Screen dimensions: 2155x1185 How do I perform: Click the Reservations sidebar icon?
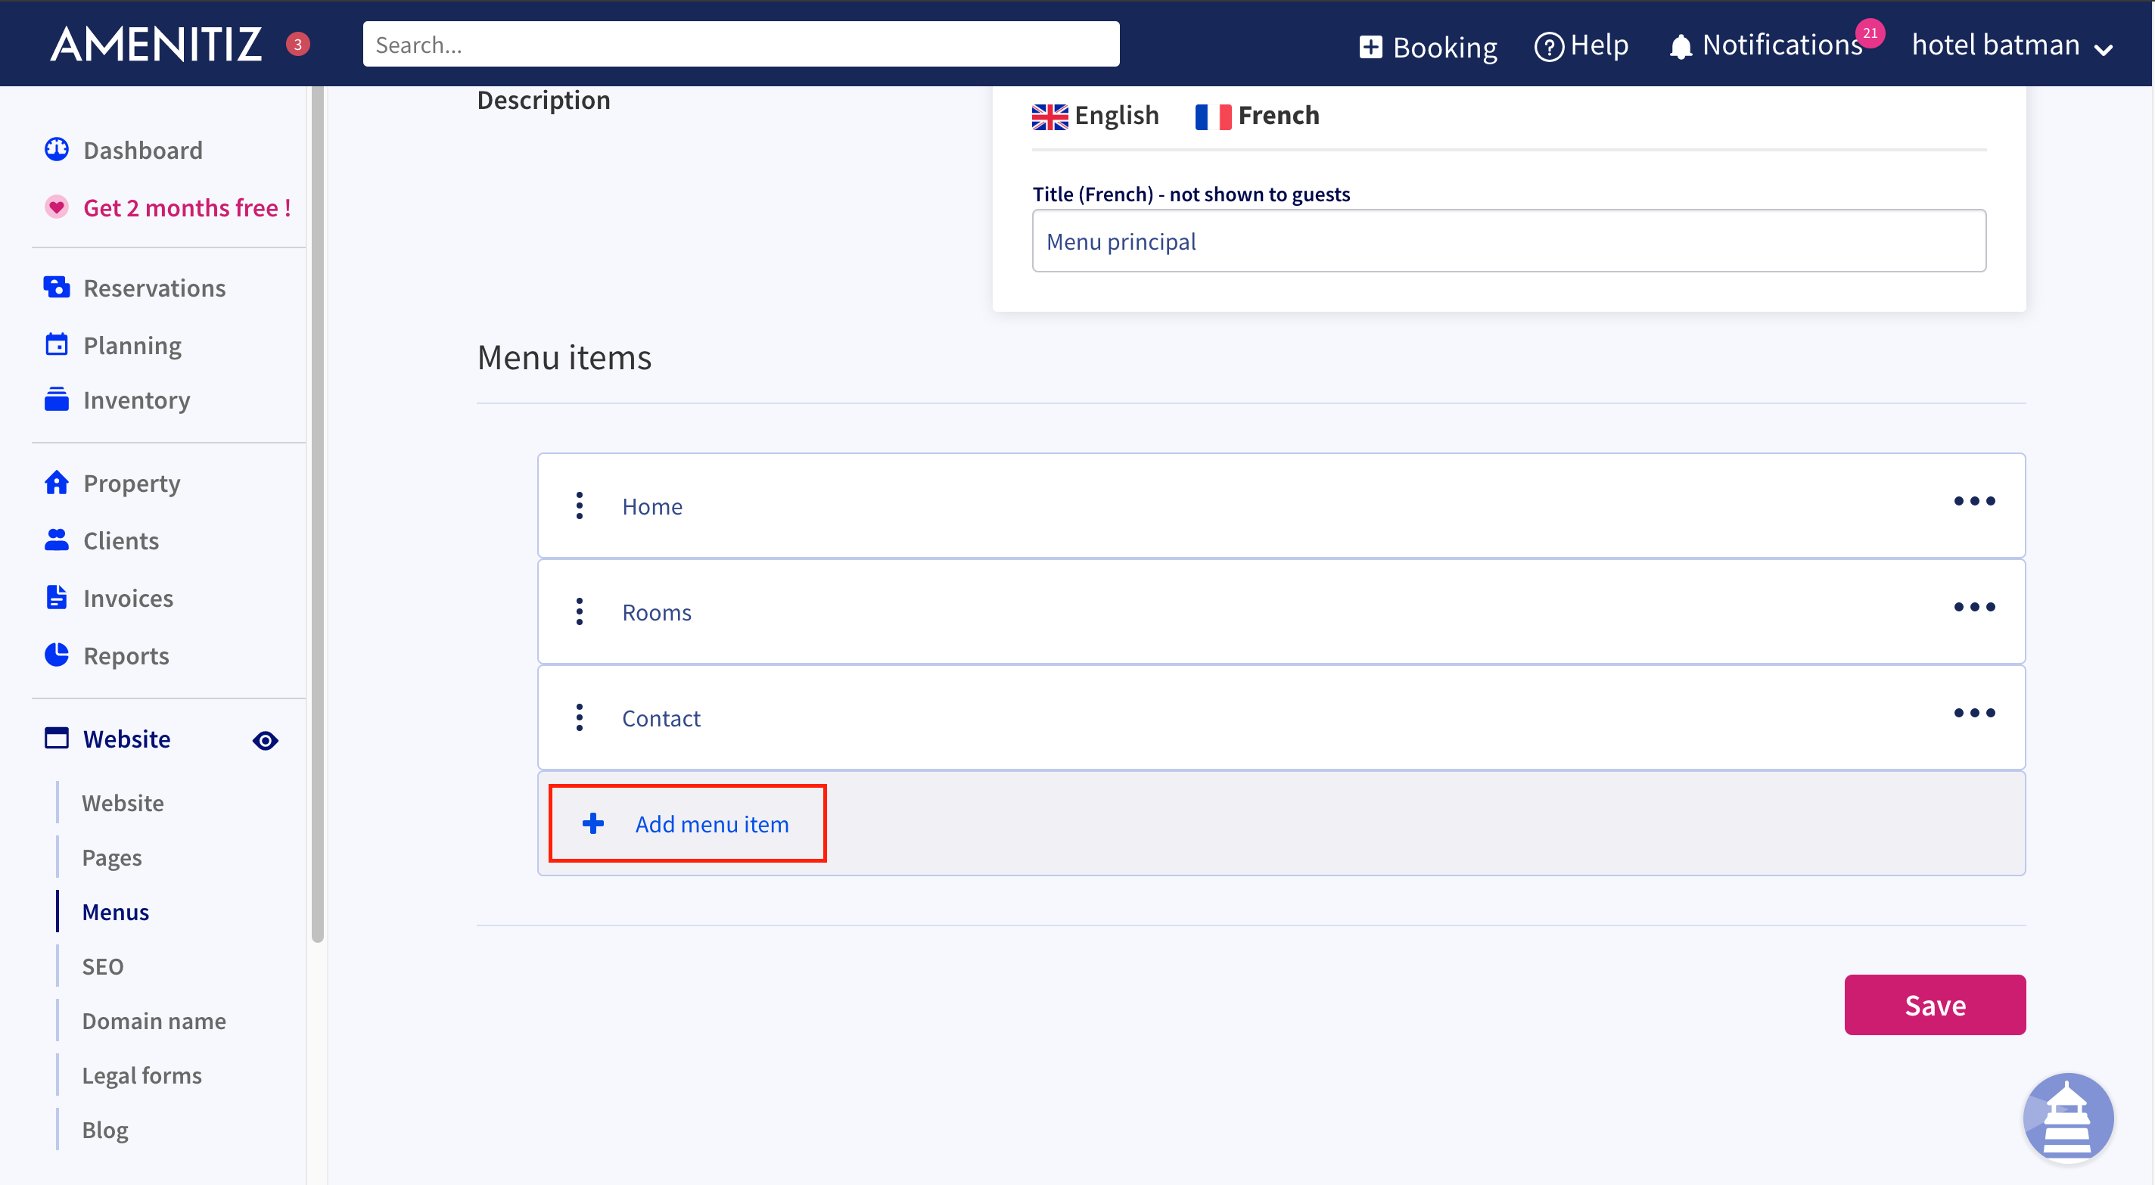pos(57,287)
